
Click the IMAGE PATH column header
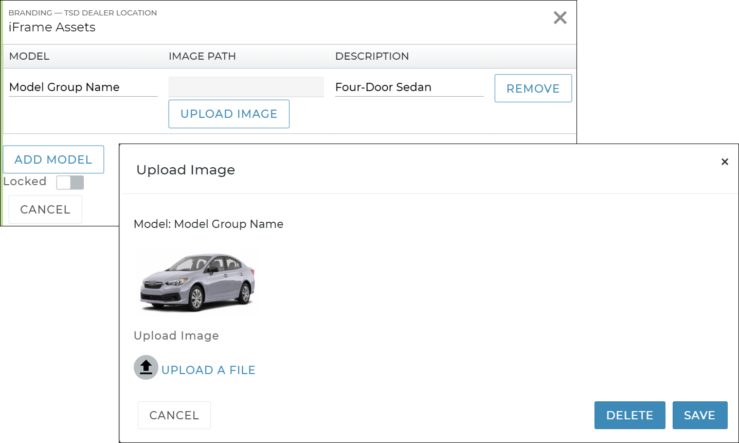click(202, 56)
